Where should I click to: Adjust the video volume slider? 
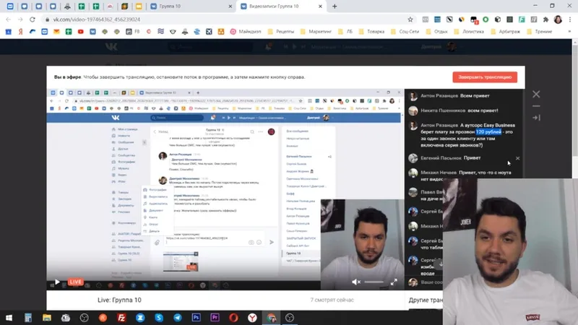click(x=374, y=282)
